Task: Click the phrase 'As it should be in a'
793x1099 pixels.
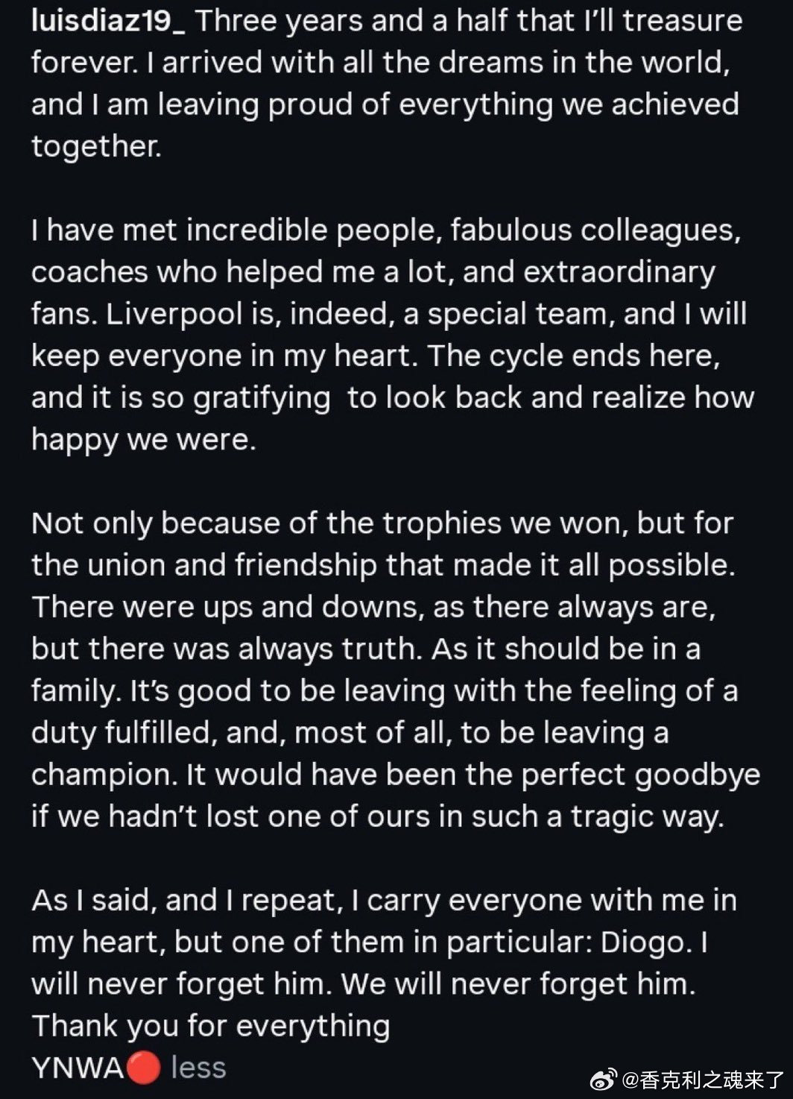Action: 566,649
